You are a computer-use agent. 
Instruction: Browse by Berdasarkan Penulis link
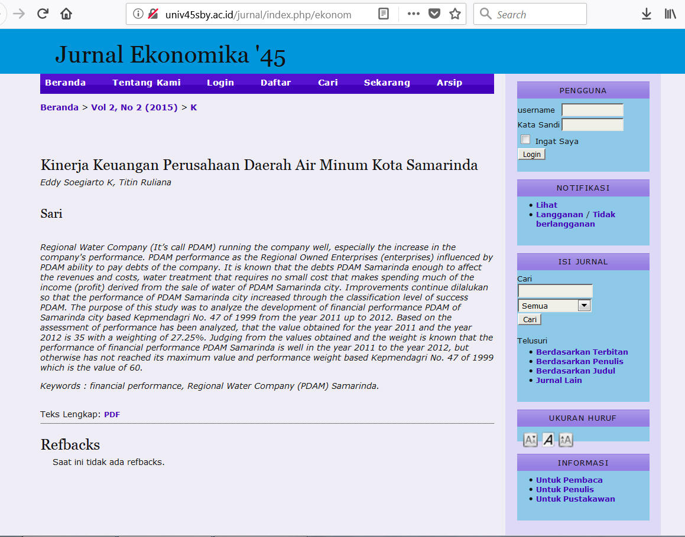[x=579, y=361]
